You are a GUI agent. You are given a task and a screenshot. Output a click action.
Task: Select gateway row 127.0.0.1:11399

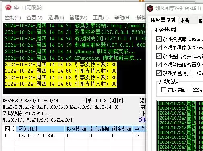tap(74, 136)
